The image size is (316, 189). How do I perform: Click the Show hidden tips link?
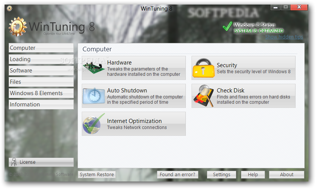(284, 37)
